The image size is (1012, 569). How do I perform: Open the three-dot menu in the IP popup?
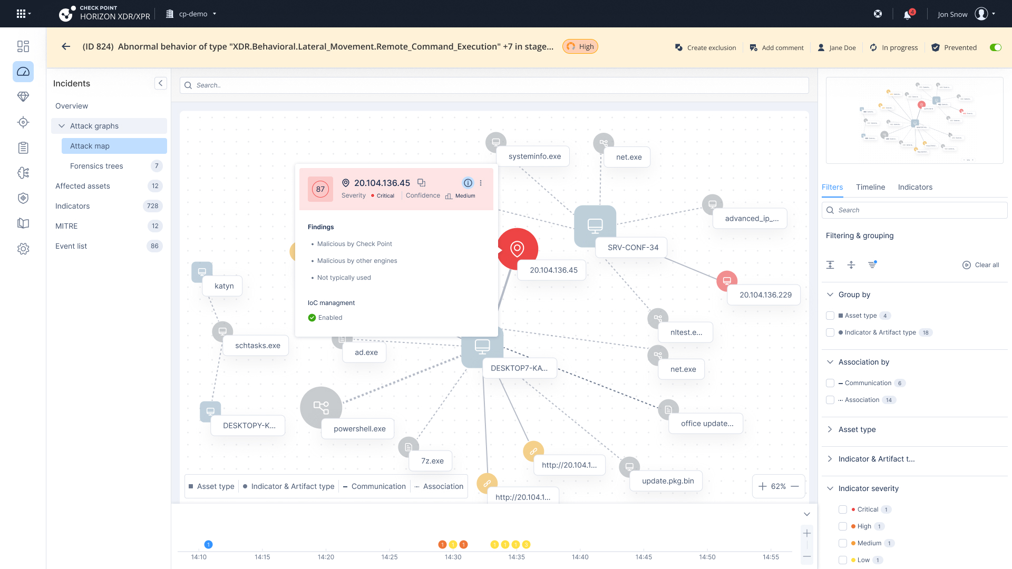[x=481, y=183]
